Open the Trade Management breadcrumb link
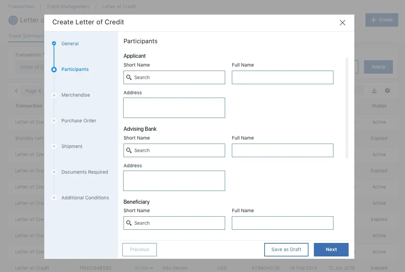Viewport: 405px width, 272px height. (68, 6)
